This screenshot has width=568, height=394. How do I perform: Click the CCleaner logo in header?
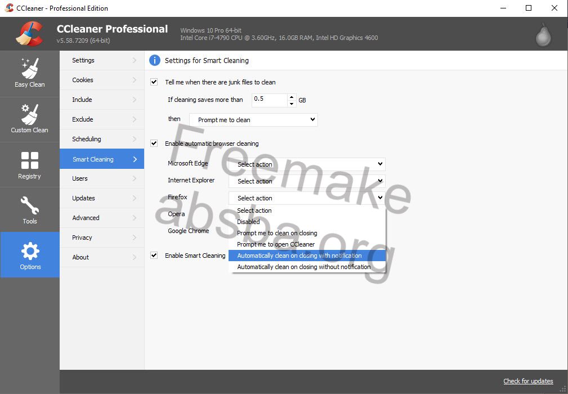pos(29,34)
